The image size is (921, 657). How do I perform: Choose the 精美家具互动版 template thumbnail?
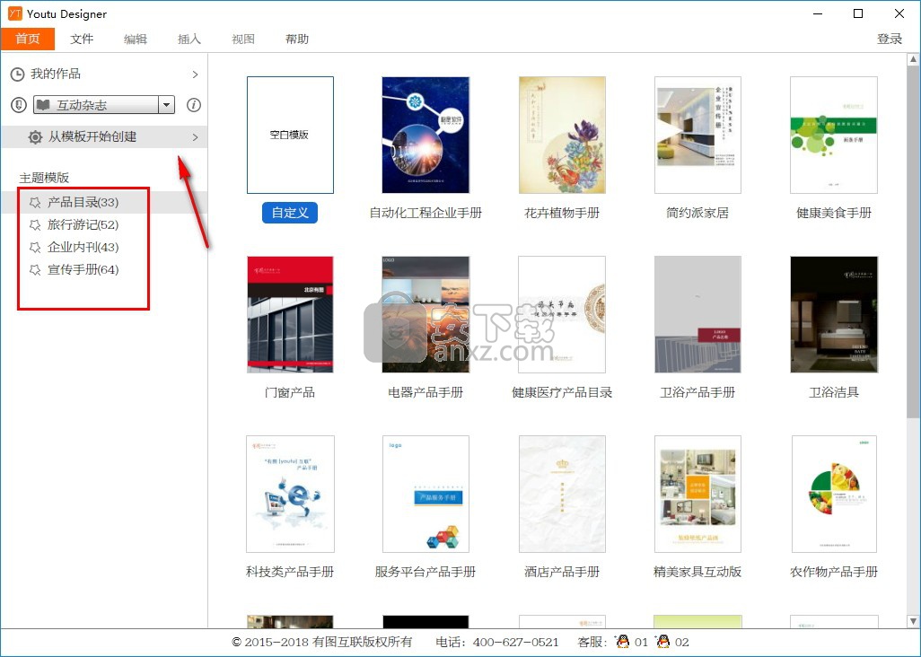(697, 494)
